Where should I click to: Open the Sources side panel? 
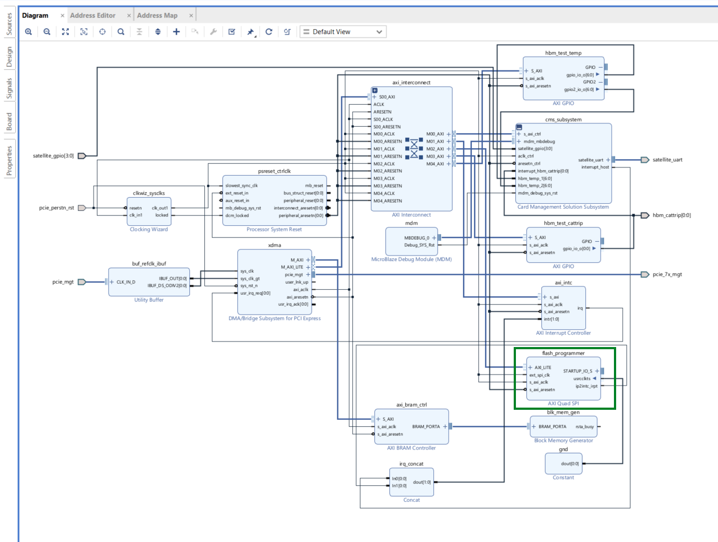pos(8,23)
